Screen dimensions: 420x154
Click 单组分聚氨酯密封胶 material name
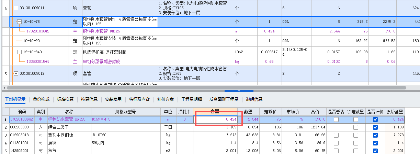point(101,62)
